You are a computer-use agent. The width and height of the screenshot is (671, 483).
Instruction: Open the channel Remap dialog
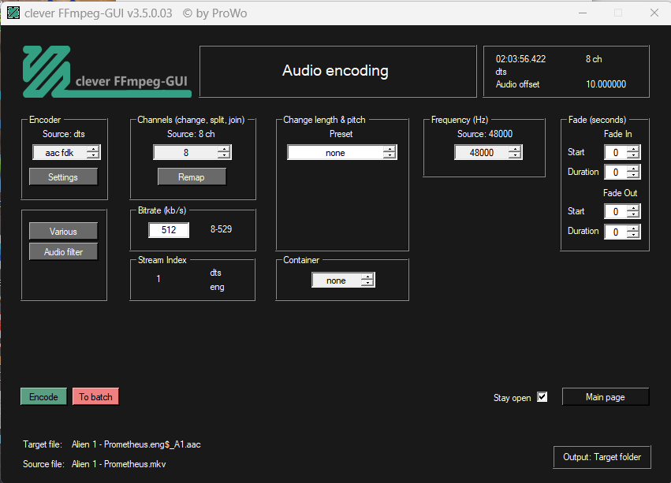pos(192,177)
